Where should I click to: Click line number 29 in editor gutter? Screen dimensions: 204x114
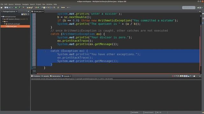pos(34,68)
